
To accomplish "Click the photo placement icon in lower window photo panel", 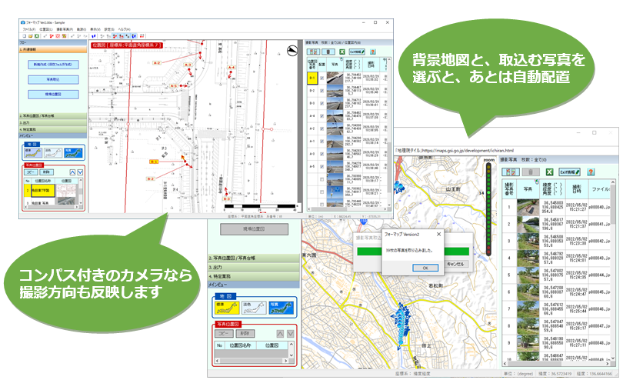I will pos(511,172).
